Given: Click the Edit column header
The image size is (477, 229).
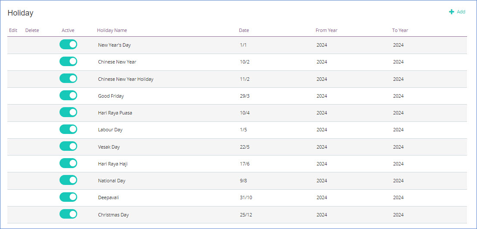Looking at the screenshot, I should tap(13, 30).
